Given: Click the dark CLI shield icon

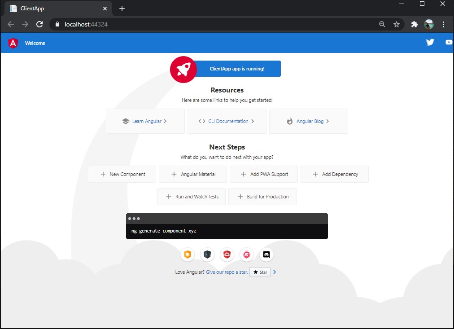Looking at the screenshot, I should [207, 254].
